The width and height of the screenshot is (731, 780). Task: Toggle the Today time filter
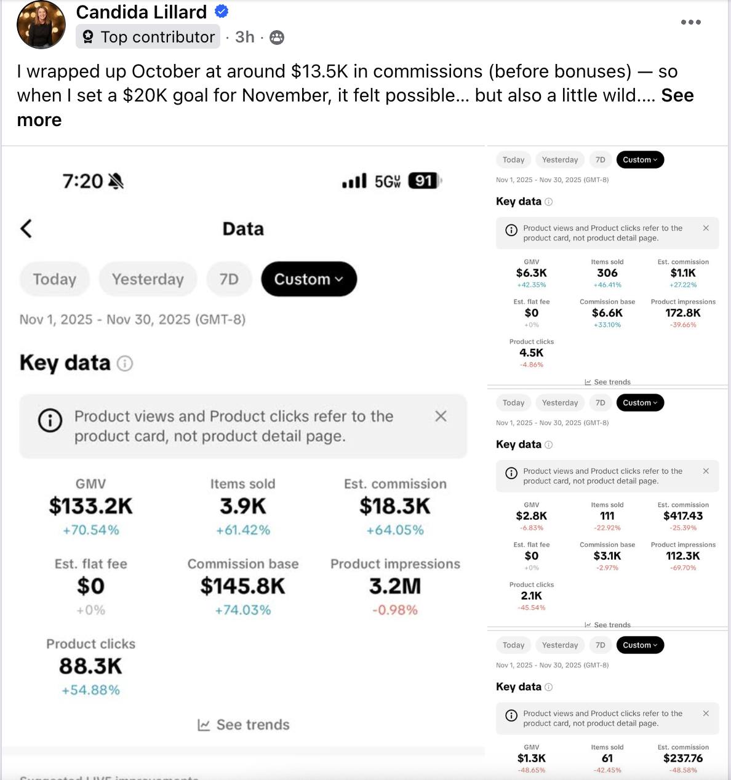coord(54,279)
